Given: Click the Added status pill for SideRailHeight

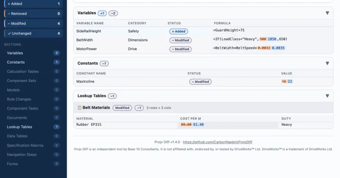Looking at the screenshot, I should click(178, 32).
